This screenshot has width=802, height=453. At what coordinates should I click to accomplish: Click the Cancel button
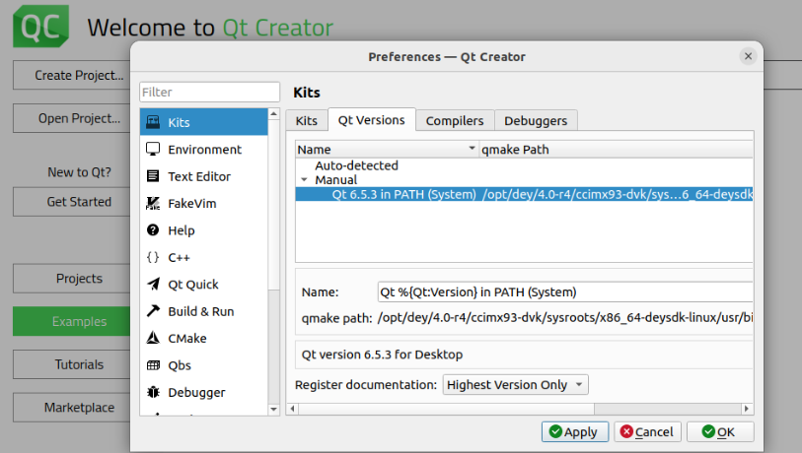pyautogui.click(x=647, y=431)
